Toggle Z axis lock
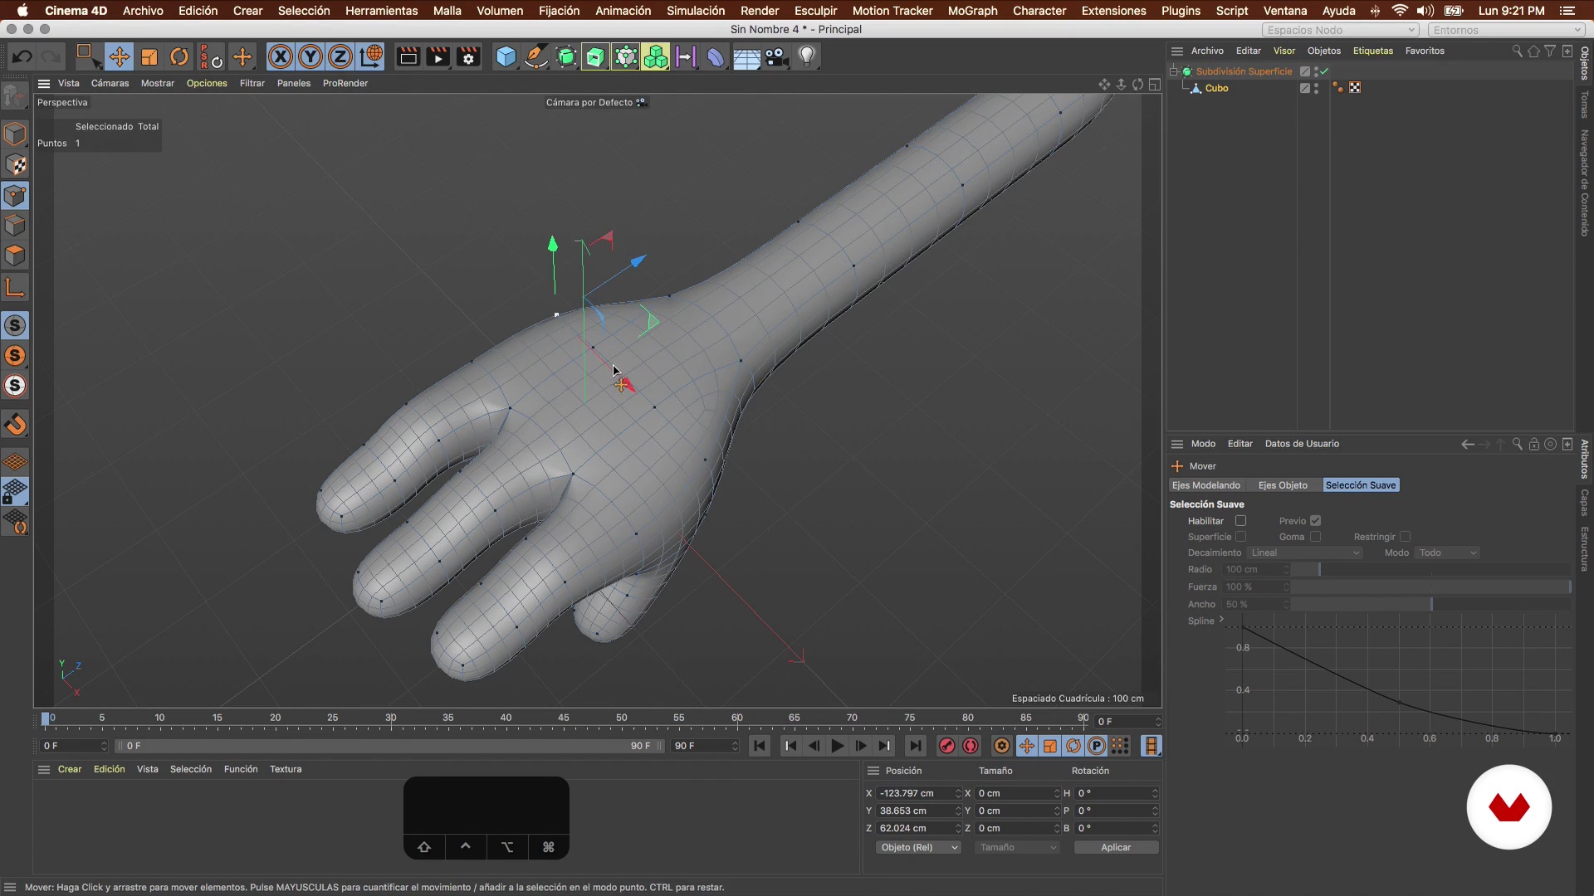Screen dimensions: 1594x896 340,57
